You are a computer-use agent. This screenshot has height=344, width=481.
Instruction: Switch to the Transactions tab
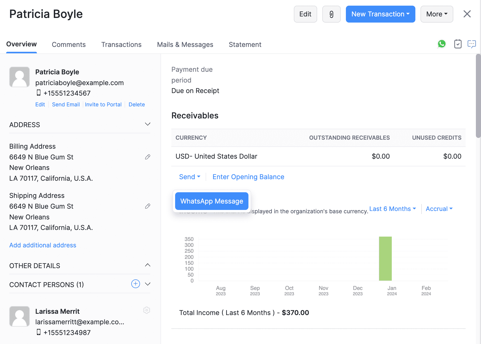121,45
